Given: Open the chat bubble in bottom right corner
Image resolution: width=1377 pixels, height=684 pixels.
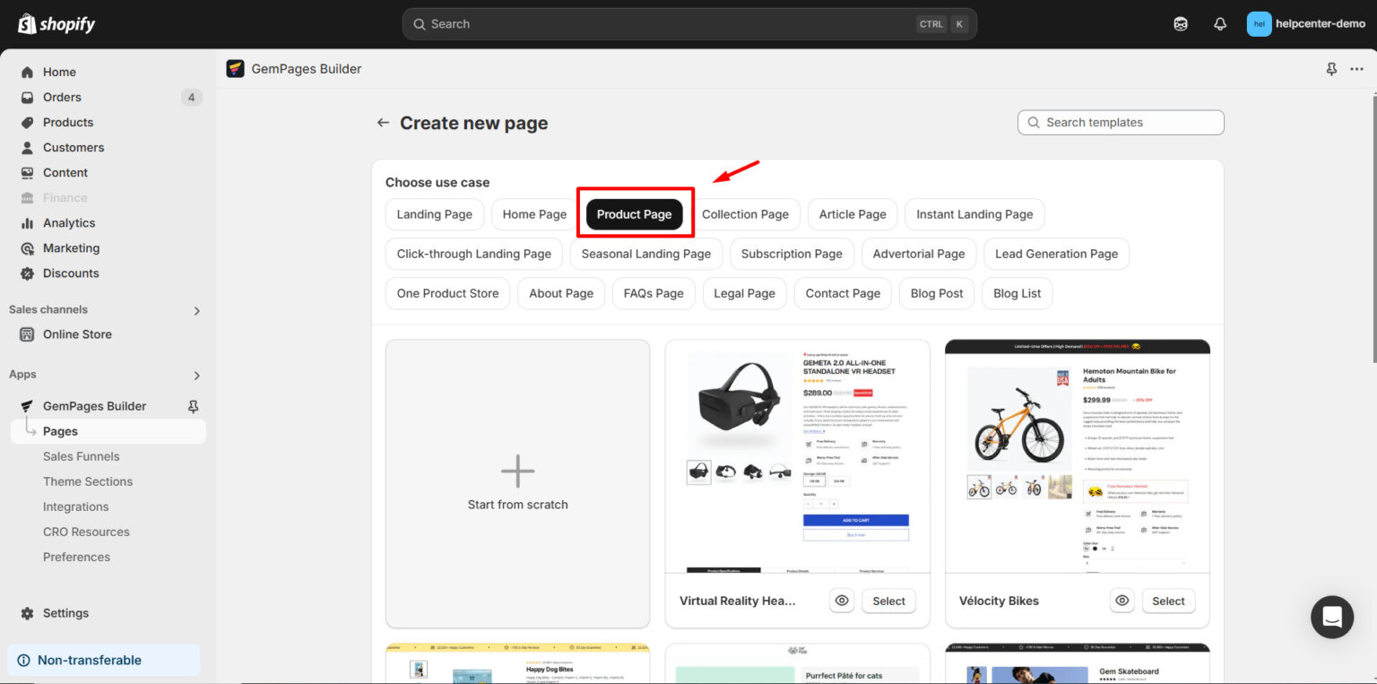Looking at the screenshot, I should tap(1331, 617).
